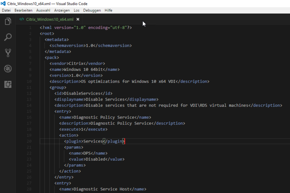Image resolution: width=290 pixels, height=193 pixels.
Task: Open the Bearbeiten menu
Action: pyautogui.click(x=23, y=10)
